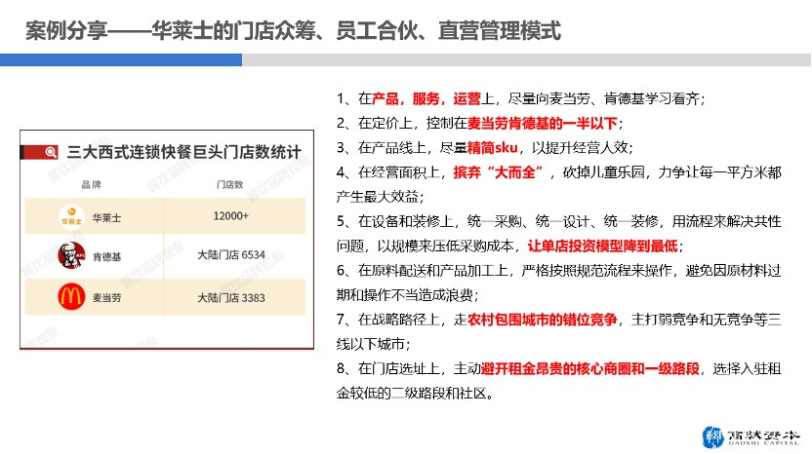This screenshot has height=454, width=812.
Task: Click the table title 三大西式连锁快餐巨头门店数统计
Action: tap(183, 152)
